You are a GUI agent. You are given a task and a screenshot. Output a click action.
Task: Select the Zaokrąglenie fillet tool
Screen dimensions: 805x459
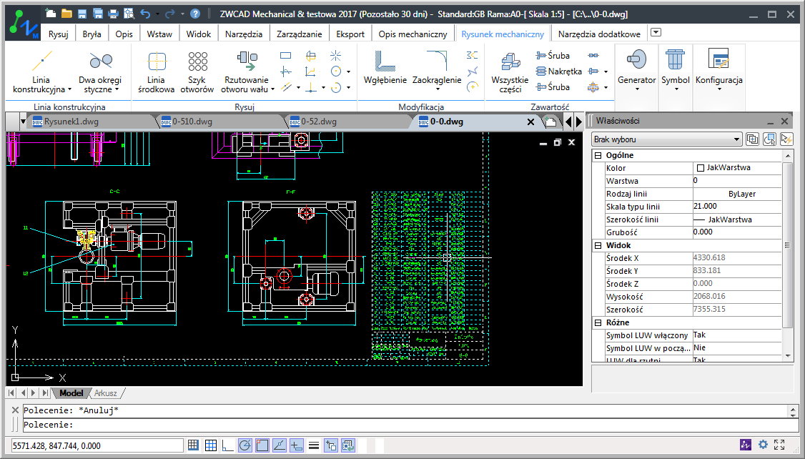[437, 70]
